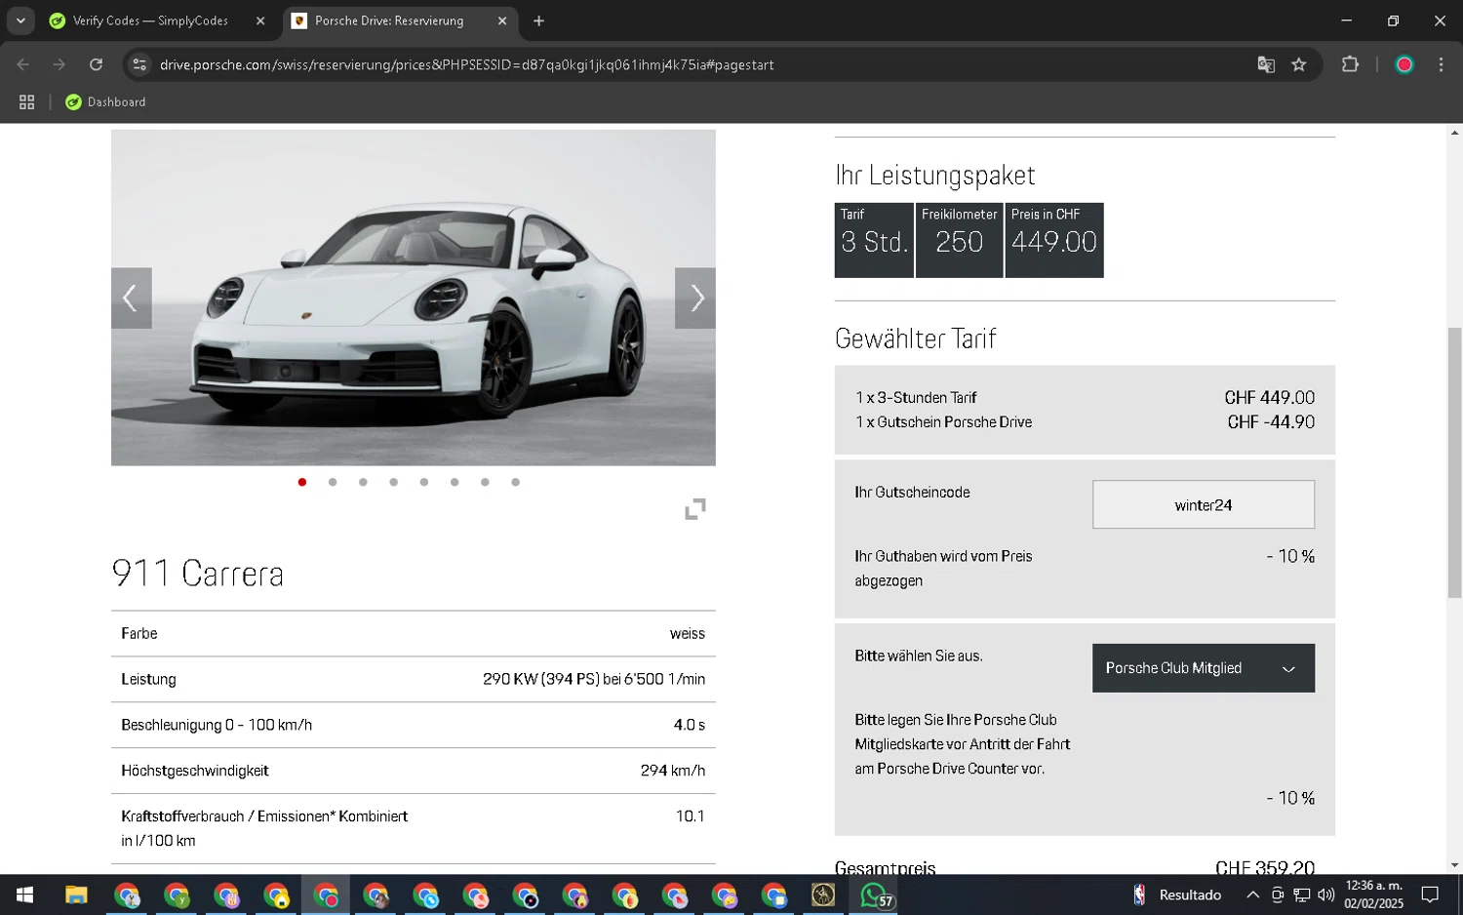Screen dimensions: 1463x915
Task: Click the page's vertical scrollbar thumb
Action: point(1454,462)
